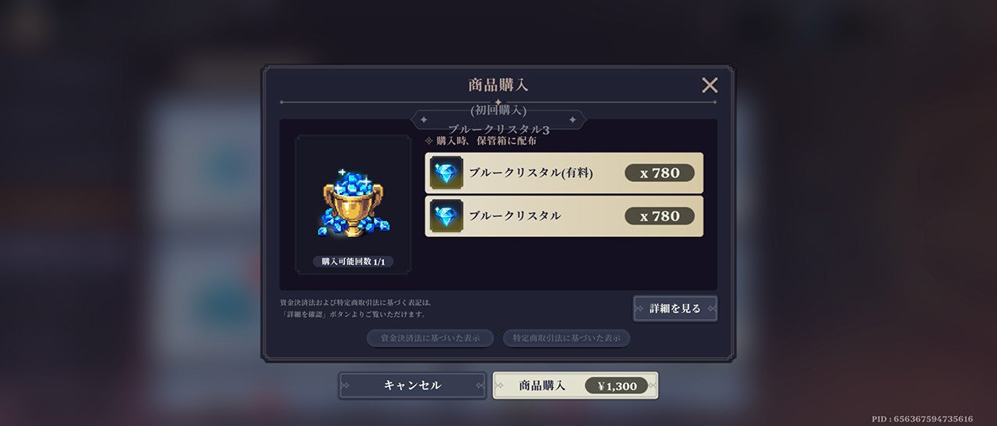The image size is (997, 426).
Task: Select the free ブルークリスタル row label
Action: 515,216
